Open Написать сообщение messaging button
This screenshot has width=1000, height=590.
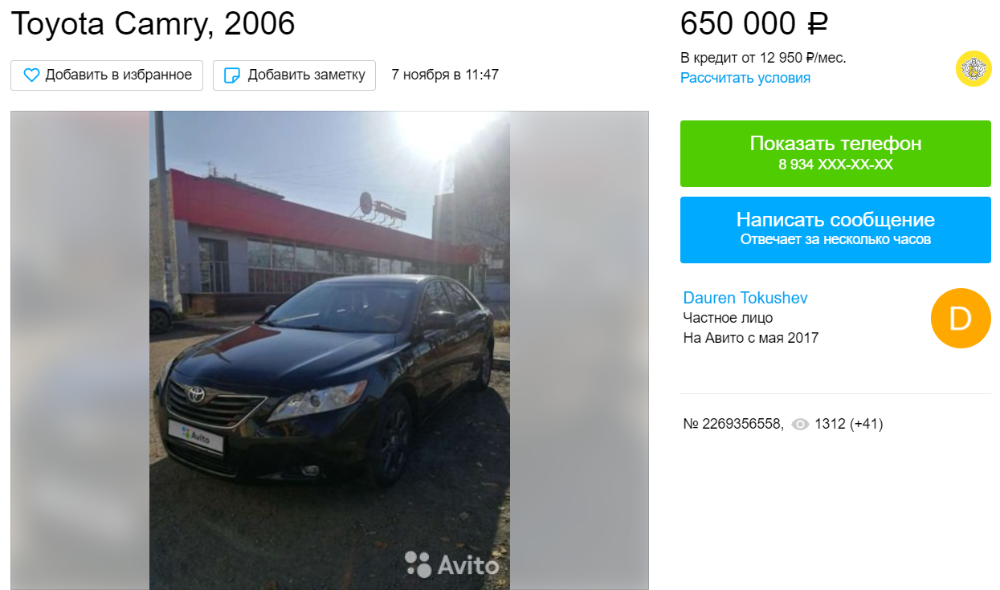click(835, 230)
